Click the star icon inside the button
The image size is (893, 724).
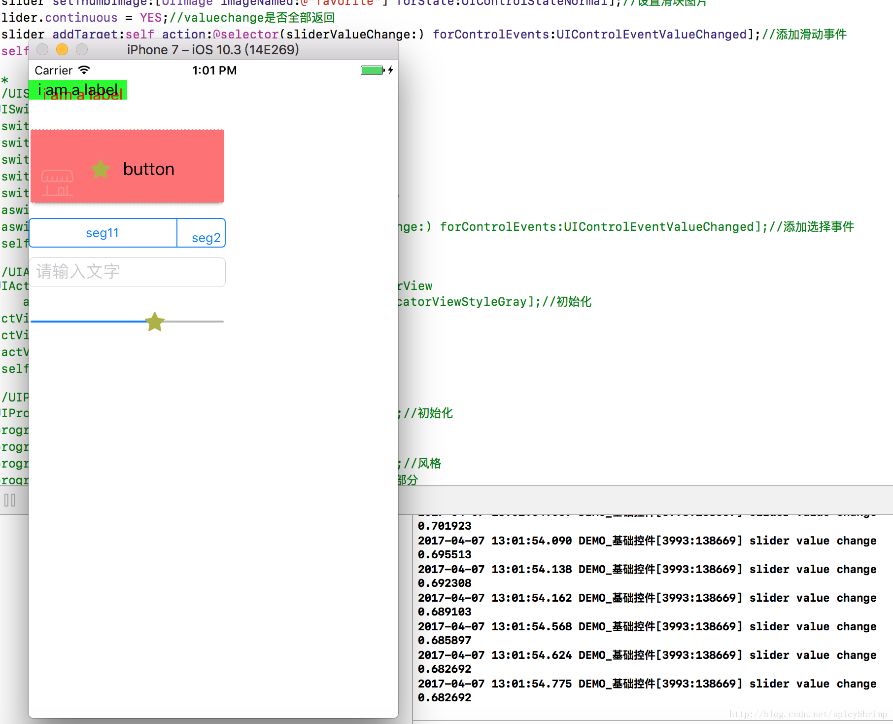point(101,169)
